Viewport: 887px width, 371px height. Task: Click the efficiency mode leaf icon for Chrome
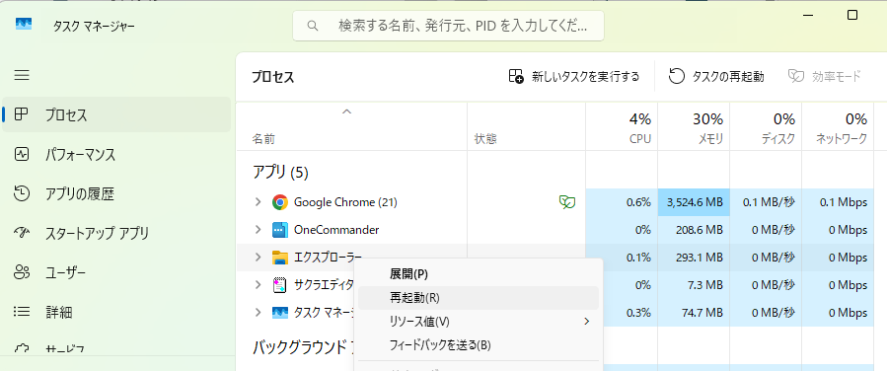(x=566, y=202)
